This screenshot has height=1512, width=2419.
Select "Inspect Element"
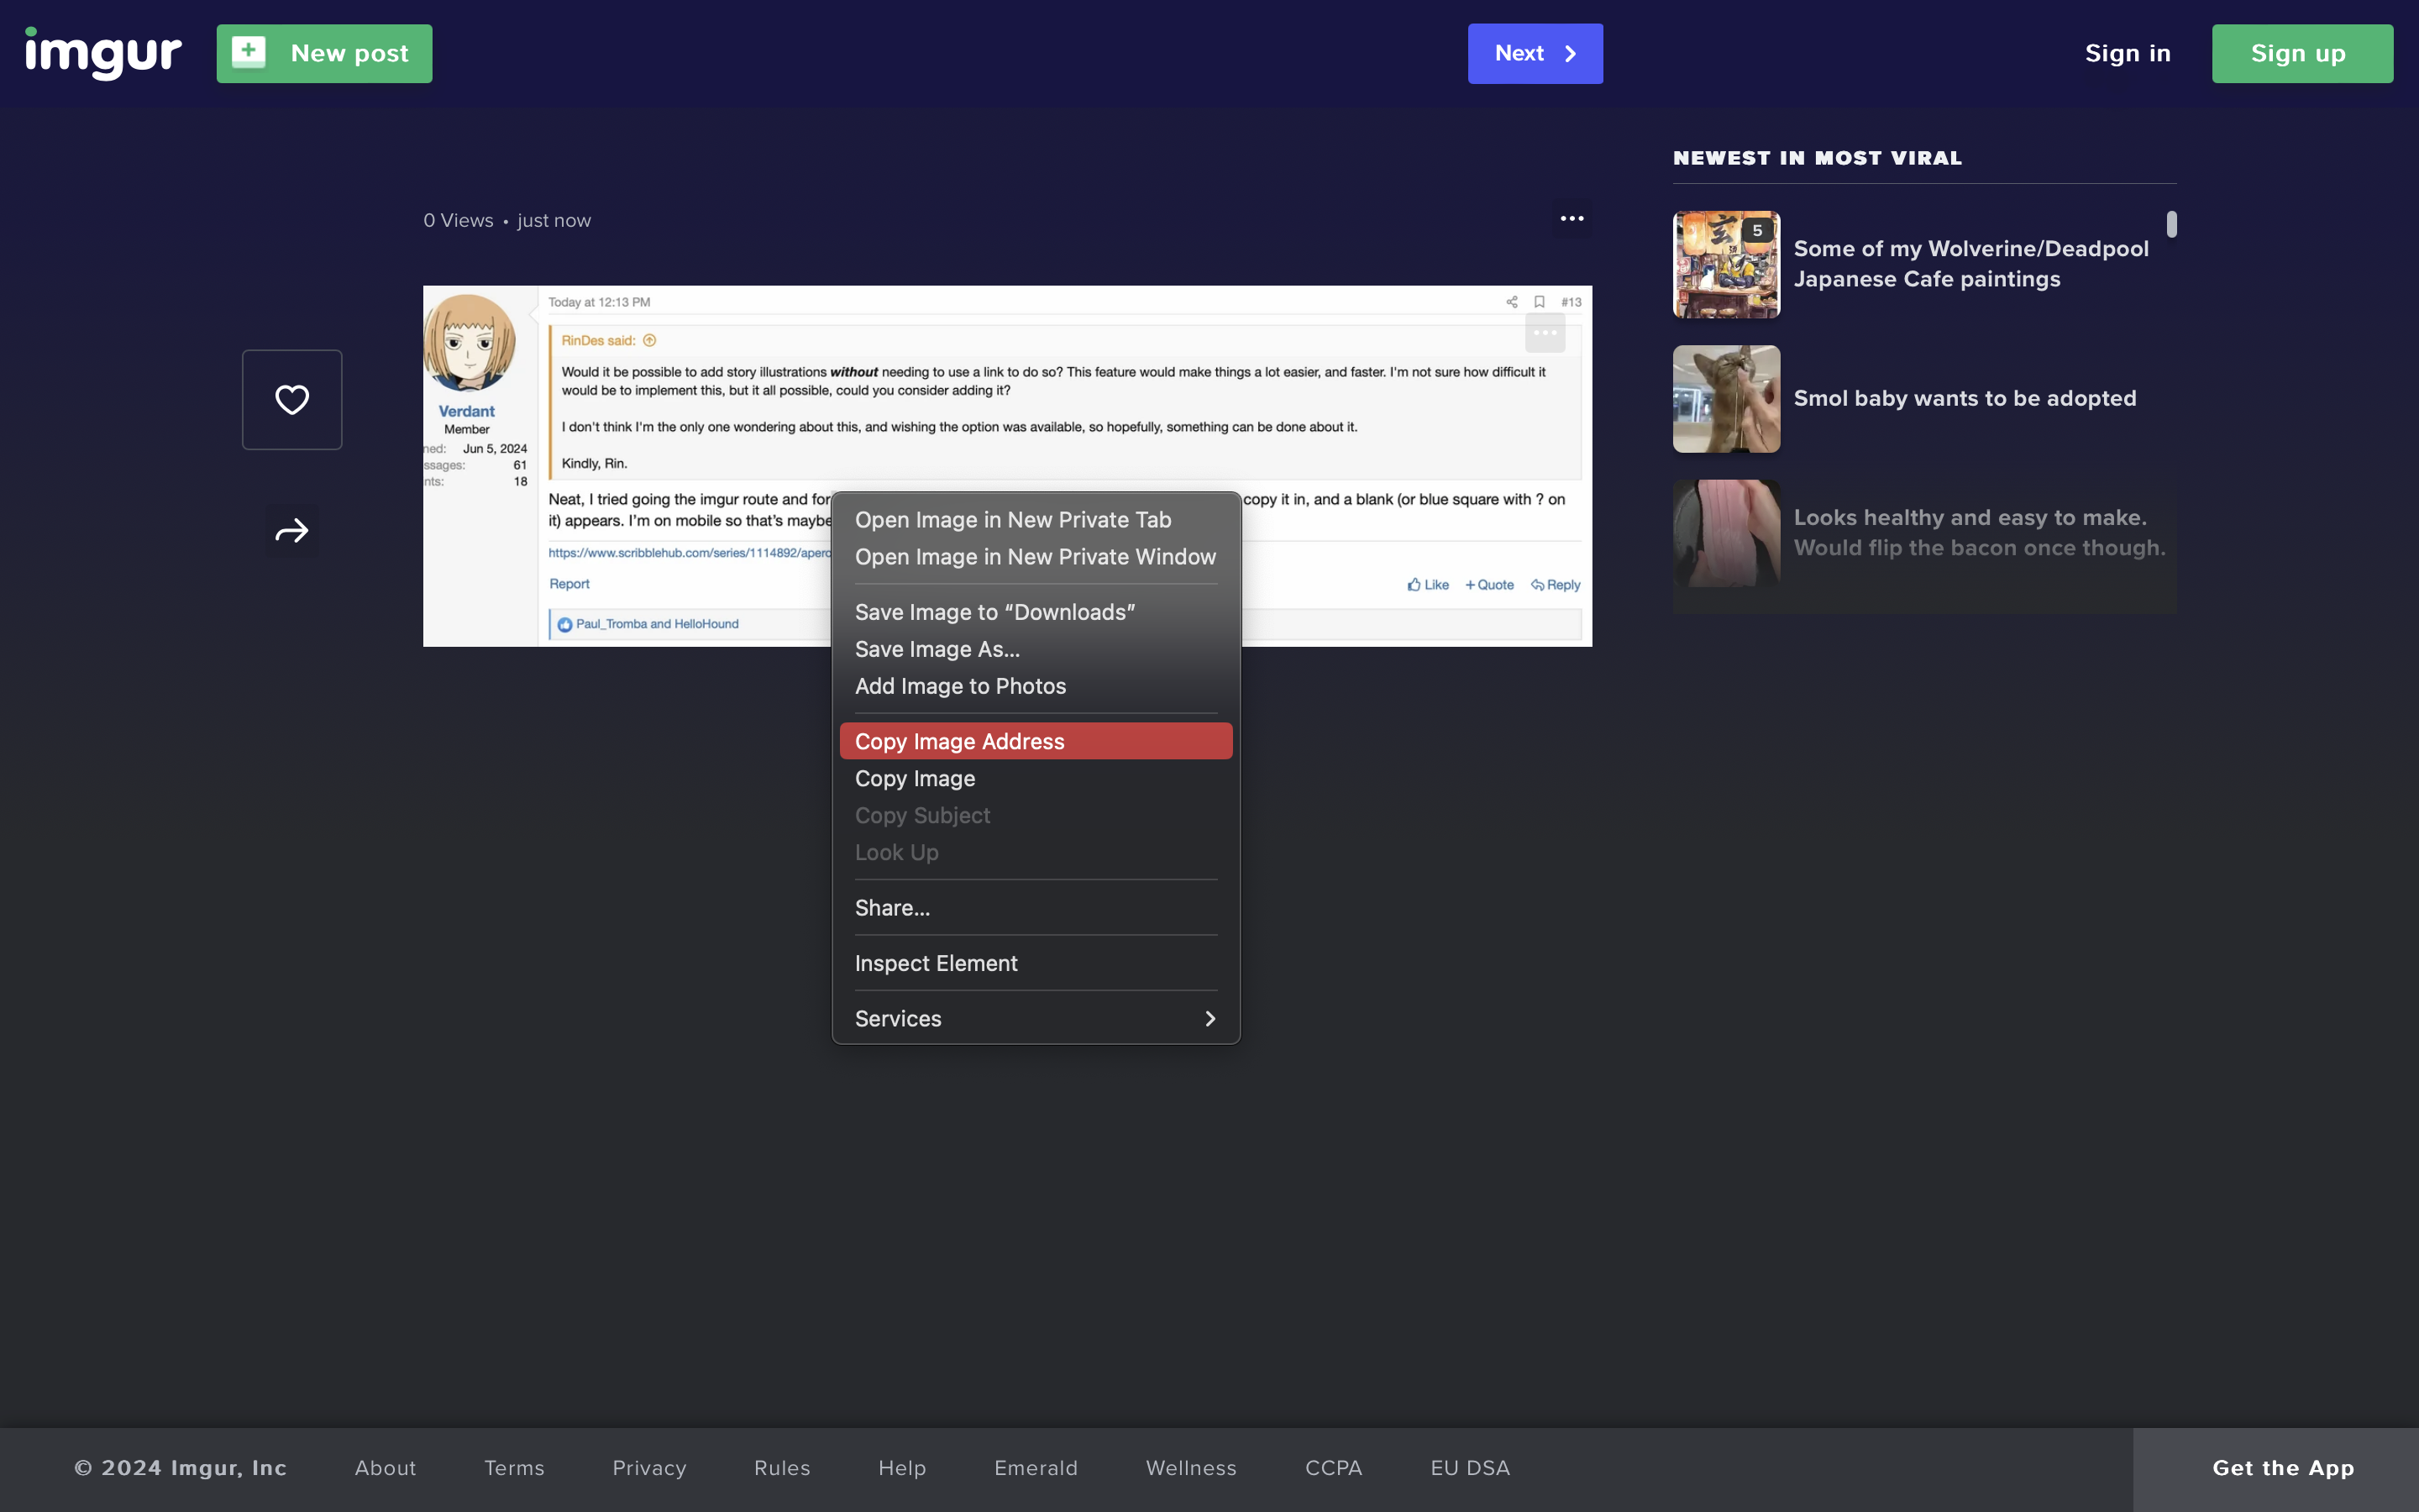935,962
